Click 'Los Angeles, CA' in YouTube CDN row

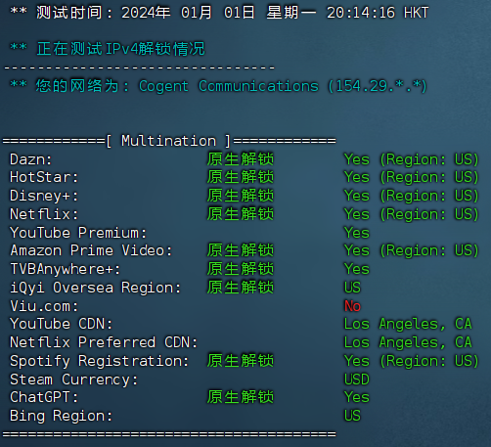pyautogui.click(x=408, y=324)
